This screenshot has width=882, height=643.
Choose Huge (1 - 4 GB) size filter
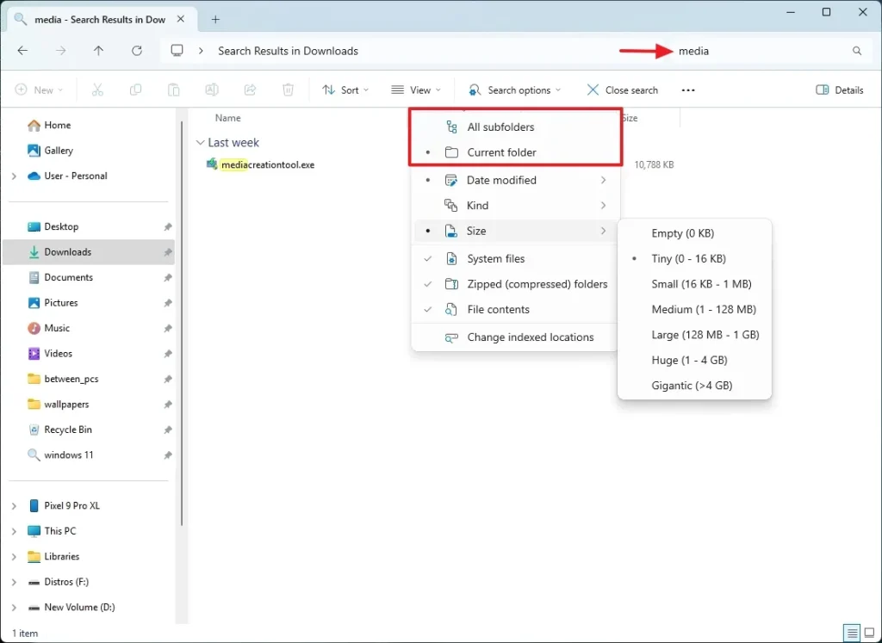(694, 360)
